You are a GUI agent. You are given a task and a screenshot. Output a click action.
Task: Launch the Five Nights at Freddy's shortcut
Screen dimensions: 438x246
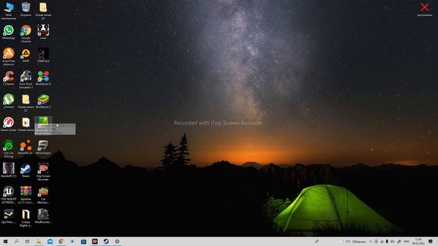pos(9,195)
